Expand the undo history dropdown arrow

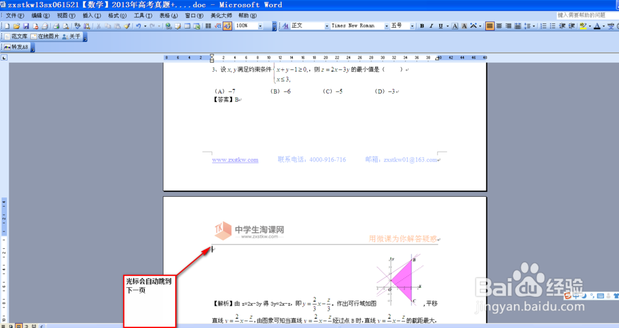point(145,26)
